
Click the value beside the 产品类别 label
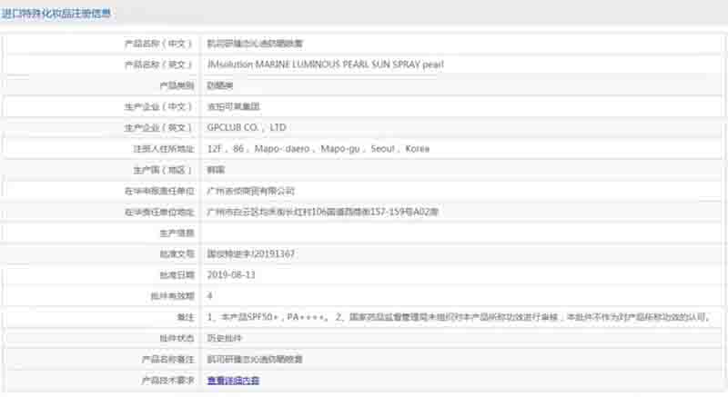220,85
